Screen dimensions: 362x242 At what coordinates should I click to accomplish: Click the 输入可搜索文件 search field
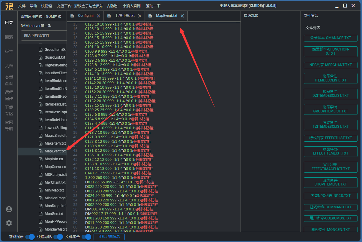(44, 35)
